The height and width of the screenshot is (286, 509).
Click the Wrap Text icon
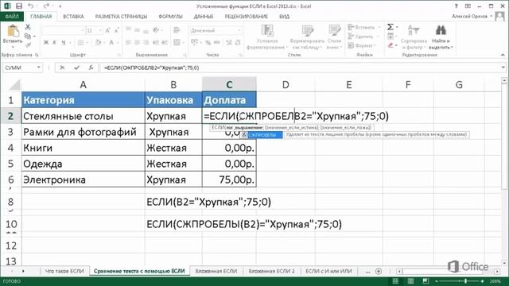pos(177,30)
